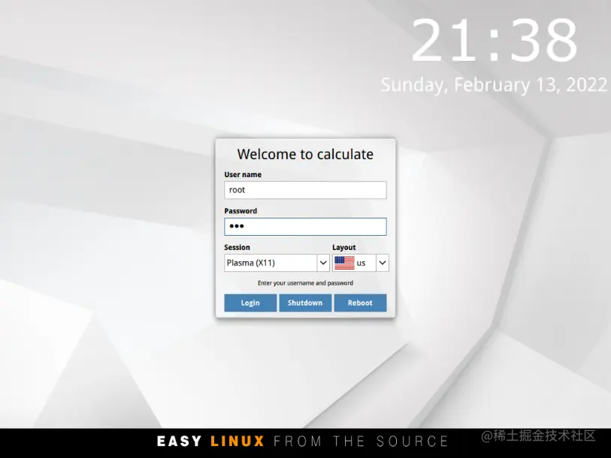Click the Shutdown button
Image resolution: width=611 pixels, height=458 pixels.
pos(305,303)
